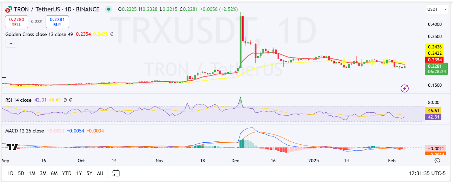Click the MACD 12 26 close label
Screen dimensions: 453x182
[x=25, y=131]
